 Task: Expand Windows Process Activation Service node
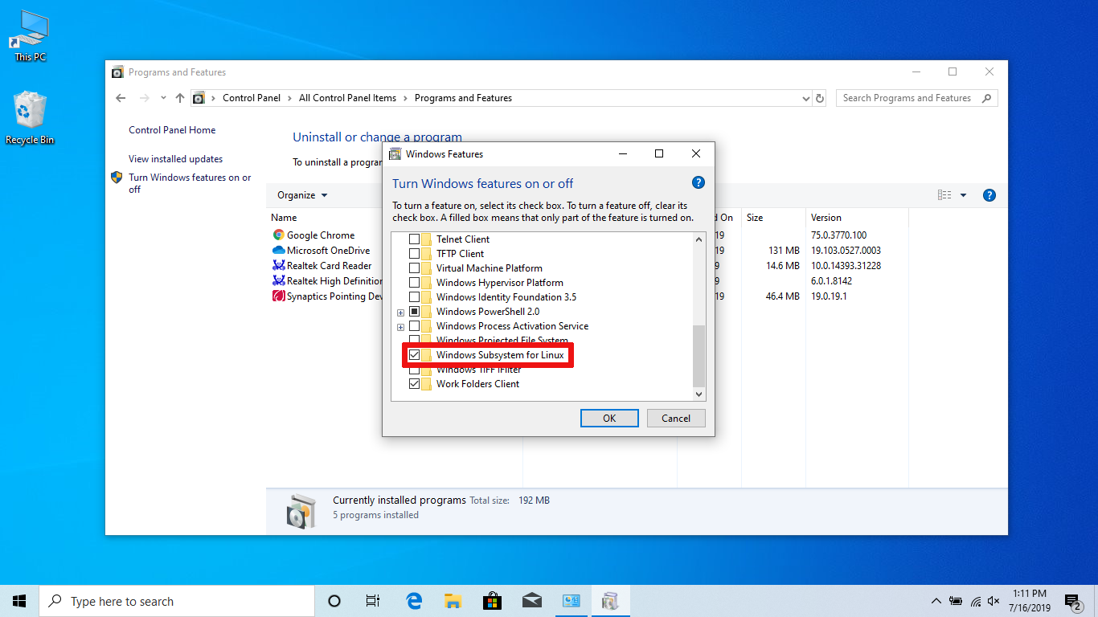click(x=400, y=326)
